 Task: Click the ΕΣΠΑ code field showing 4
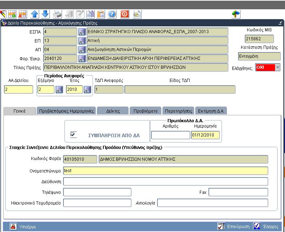pos(60,32)
